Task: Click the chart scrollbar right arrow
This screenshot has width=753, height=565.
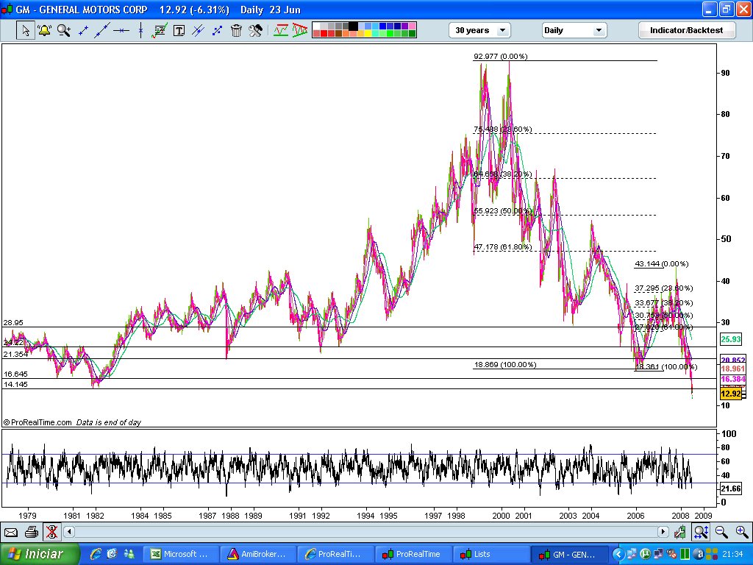Action: (x=663, y=532)
